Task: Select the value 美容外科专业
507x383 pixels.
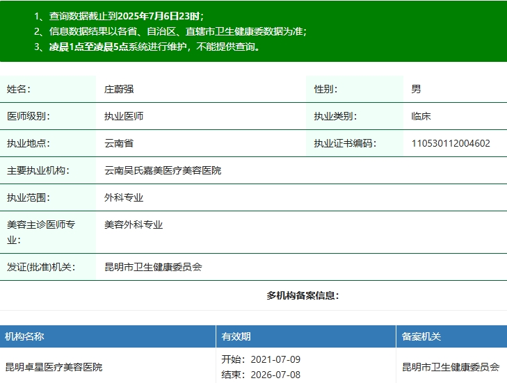Action: click(x=134, y=225)
